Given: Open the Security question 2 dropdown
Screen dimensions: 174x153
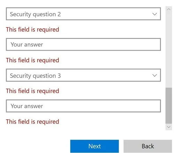Looking at the screenshot, I should tap(83, 14).
